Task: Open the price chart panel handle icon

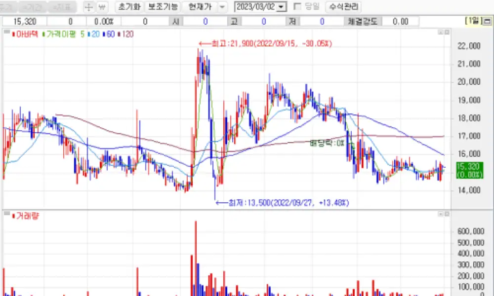Action: click(x=6, y=32)
